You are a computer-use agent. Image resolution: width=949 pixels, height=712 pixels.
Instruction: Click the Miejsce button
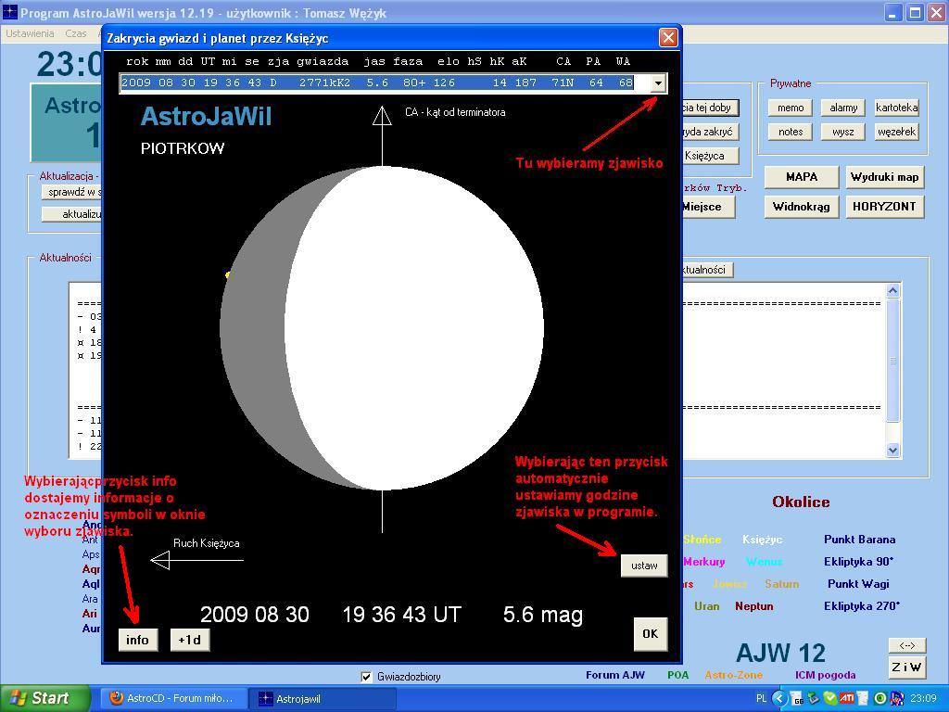pyautogui.click(x=708, y=207)
